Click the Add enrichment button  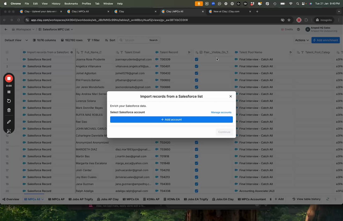click(326, 40)
